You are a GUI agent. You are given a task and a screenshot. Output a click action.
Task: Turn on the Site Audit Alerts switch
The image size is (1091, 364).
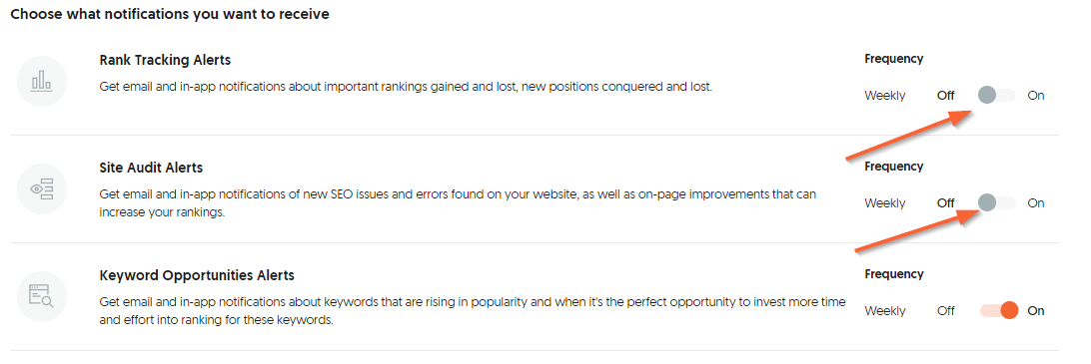[x=996, y=202]
